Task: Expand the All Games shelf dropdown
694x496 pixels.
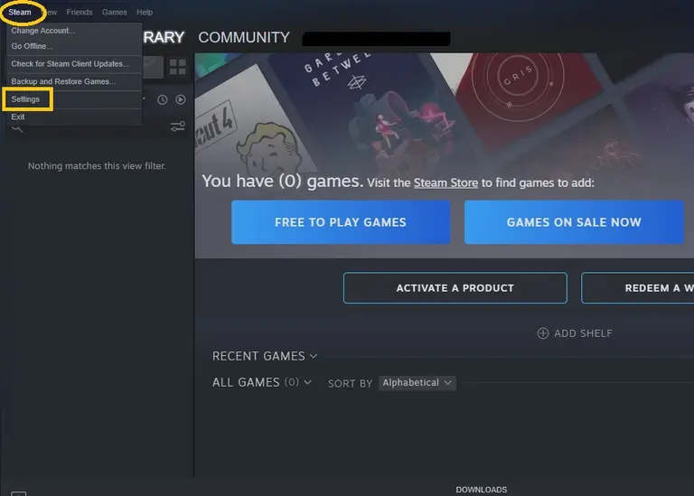Action: [308, 382]
